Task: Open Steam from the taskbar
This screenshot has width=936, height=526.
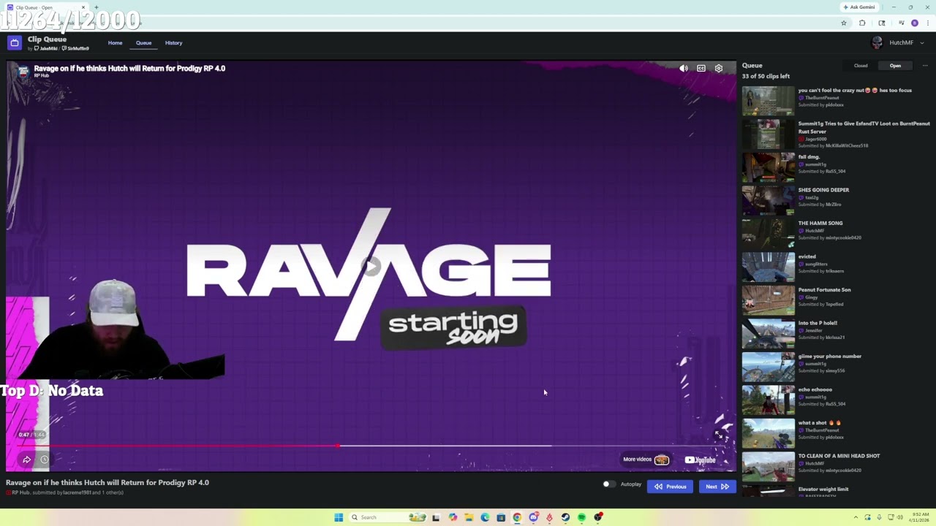Action: 565,517
